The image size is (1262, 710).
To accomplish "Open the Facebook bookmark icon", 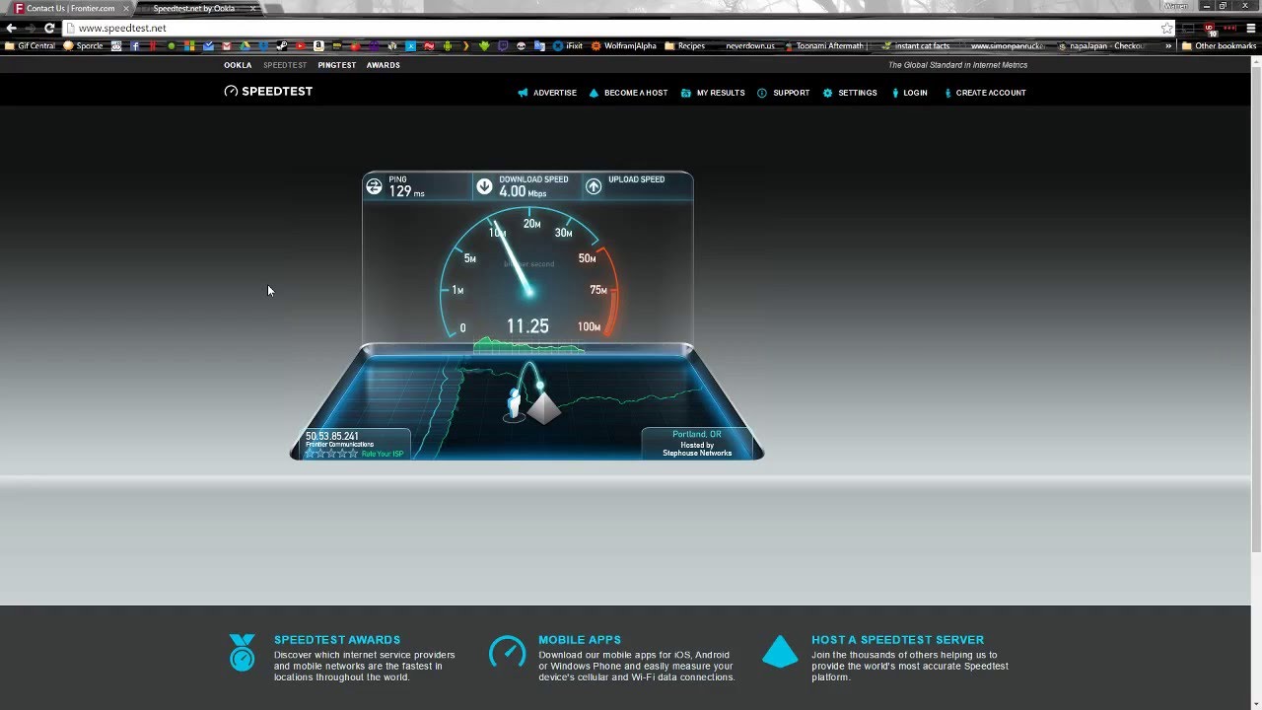I will (134, 45).
